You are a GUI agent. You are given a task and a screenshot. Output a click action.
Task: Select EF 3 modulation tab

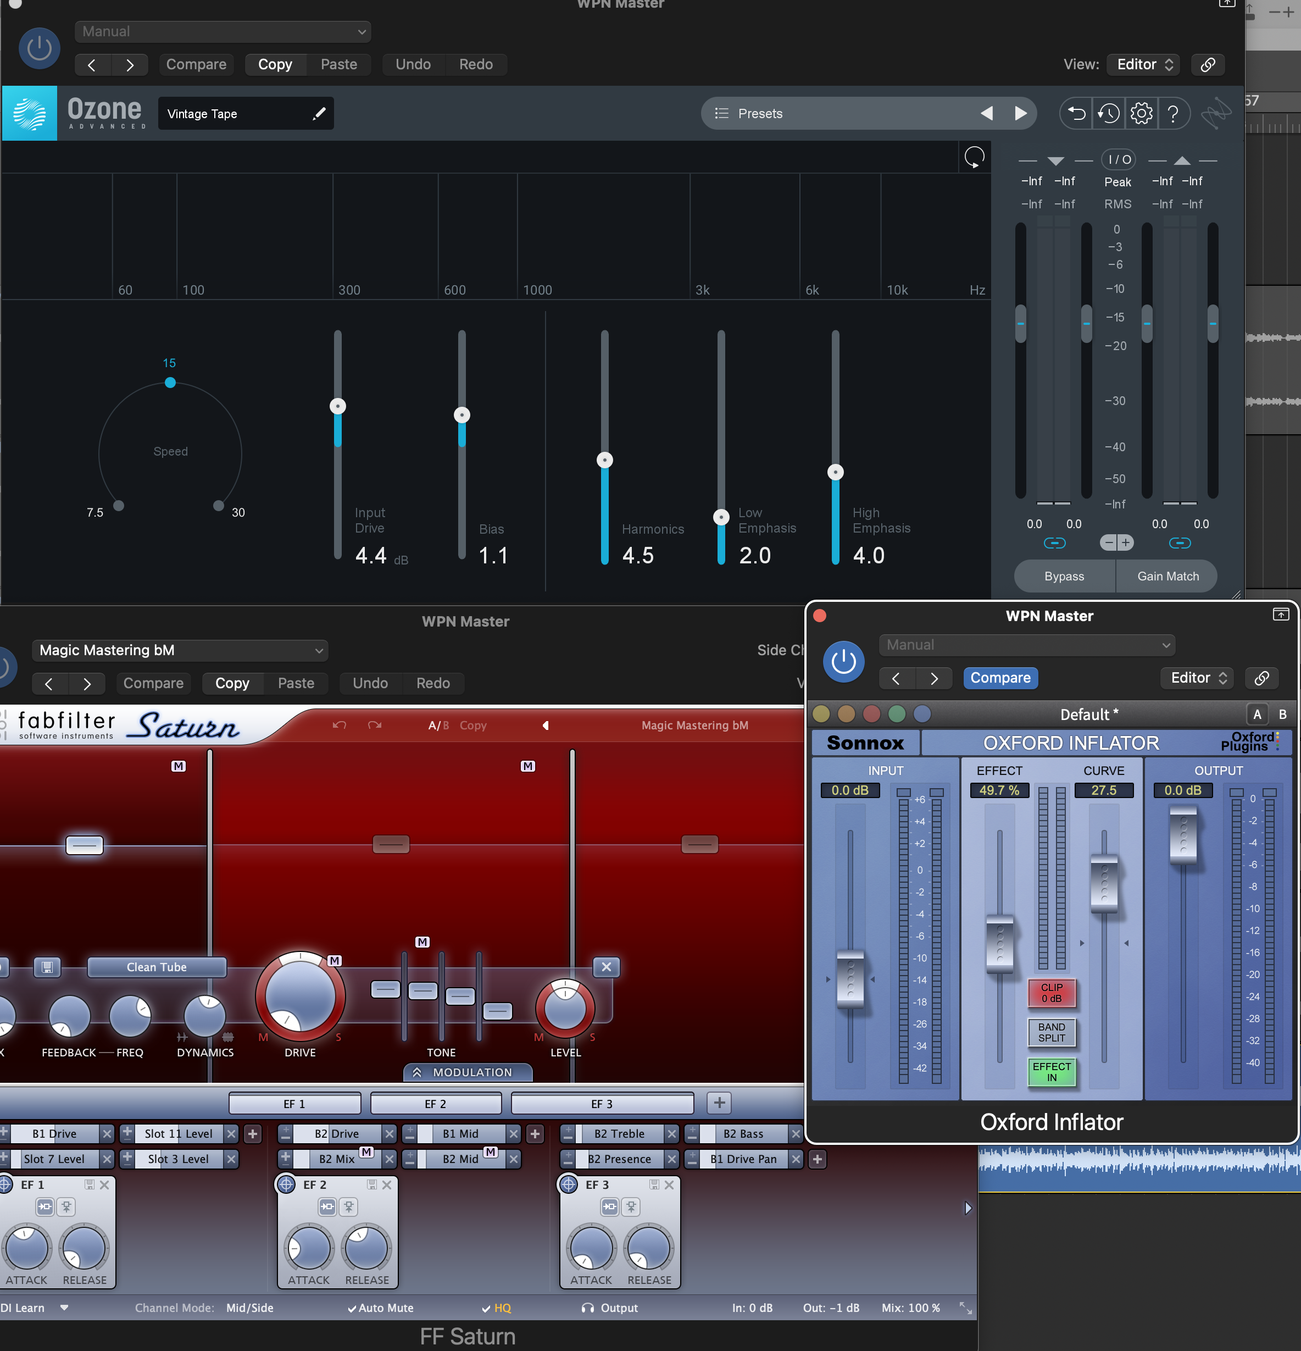pos(602,1104)
